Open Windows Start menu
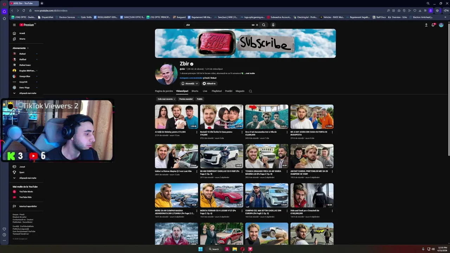 tap(200, 249)
